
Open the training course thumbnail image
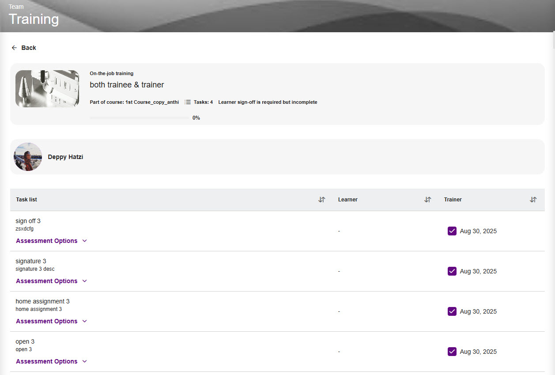point(47,89)
